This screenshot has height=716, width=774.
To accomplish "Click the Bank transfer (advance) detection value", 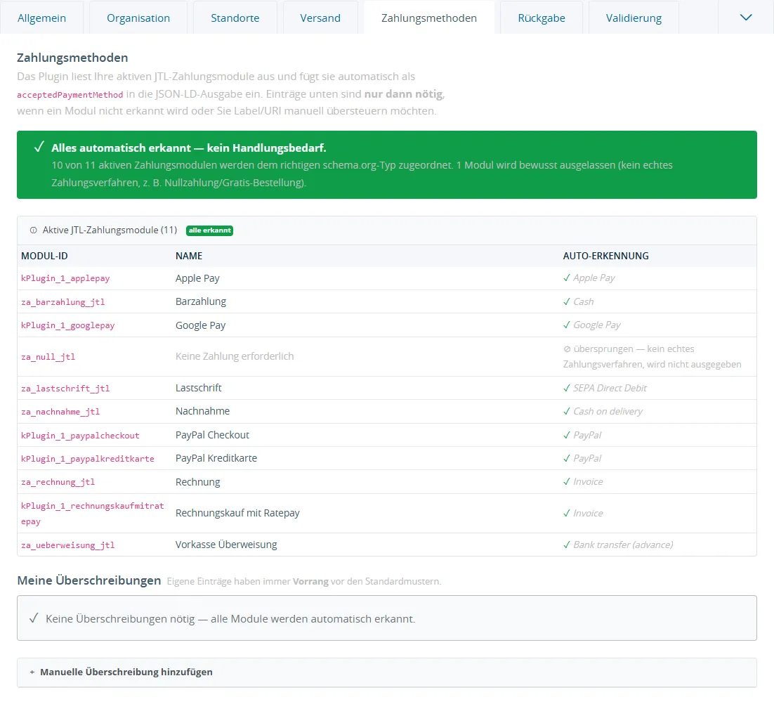I will tap(623, 545).
